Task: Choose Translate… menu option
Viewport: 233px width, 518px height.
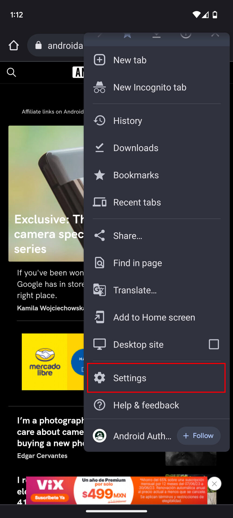Action: 157,290
